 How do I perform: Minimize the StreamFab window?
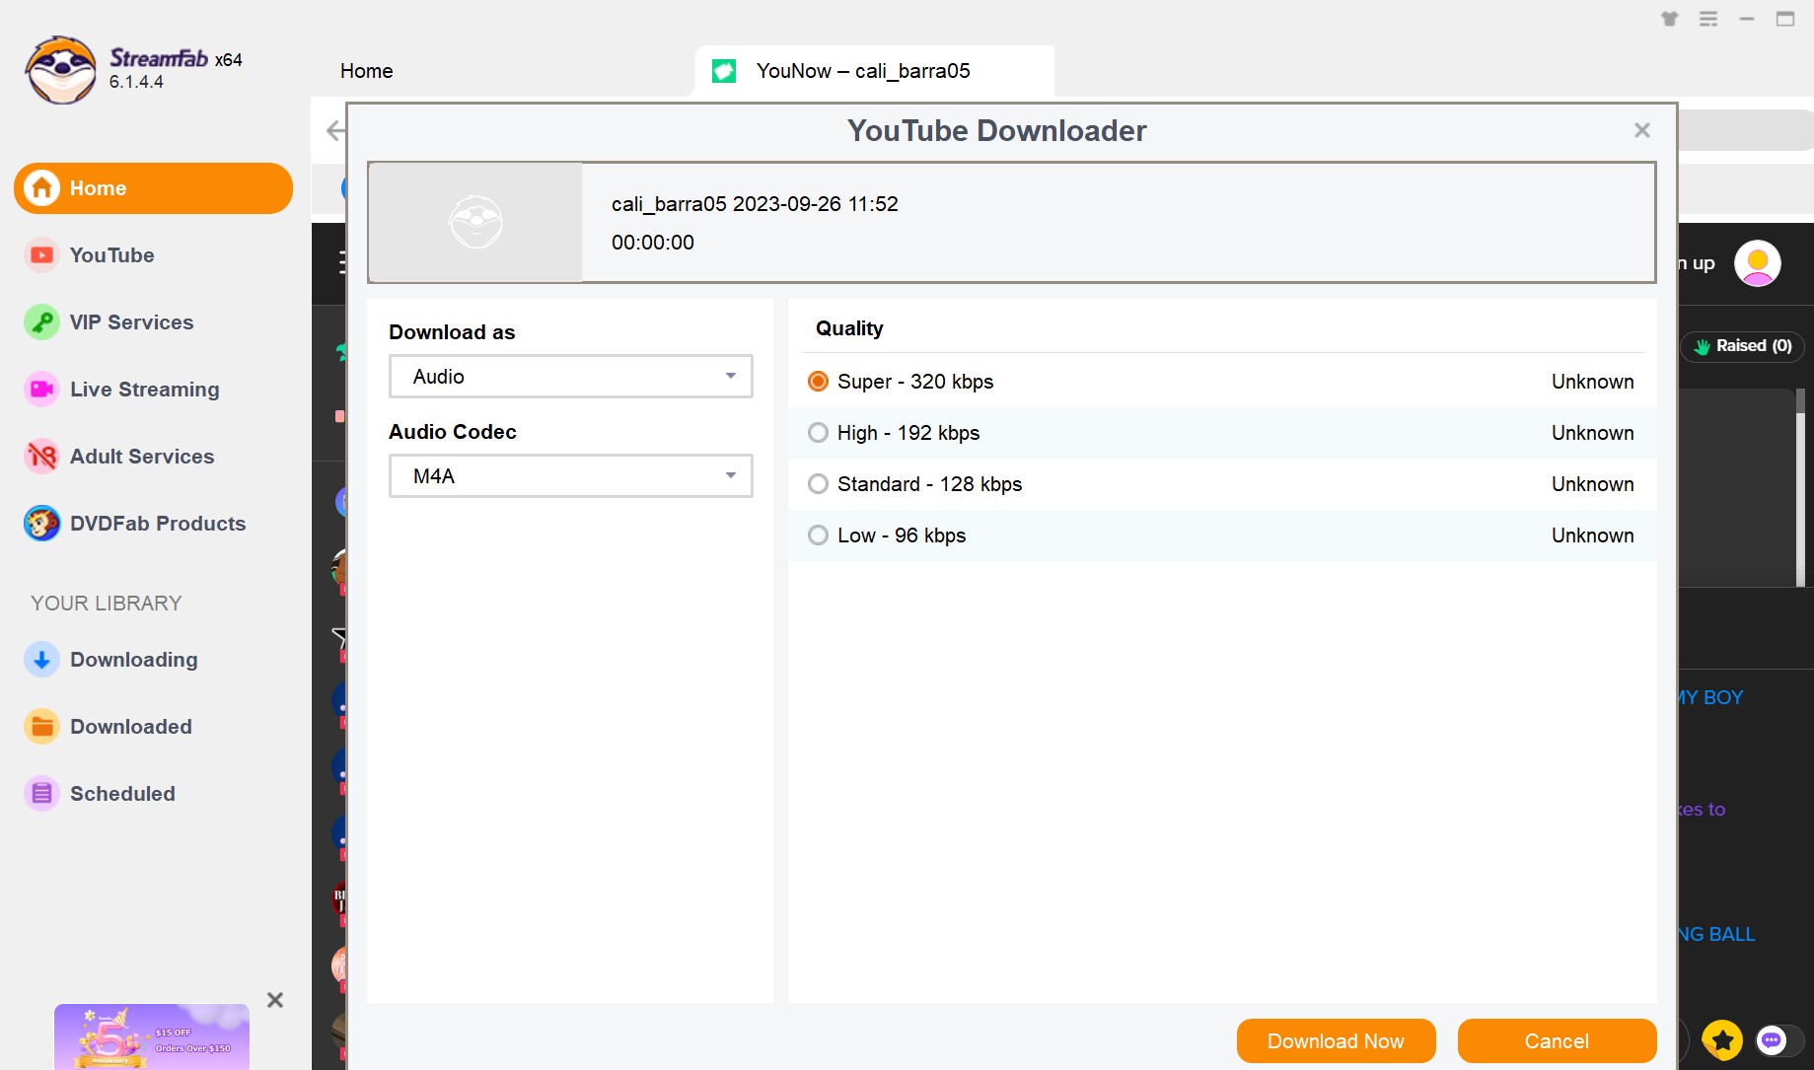[x=1747, y=19]
